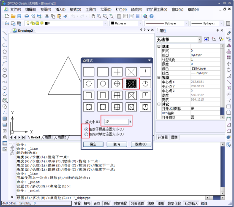Screen dimensions: 234x207
Task: Select absolute units size option
Action: [x=86, y=134]
